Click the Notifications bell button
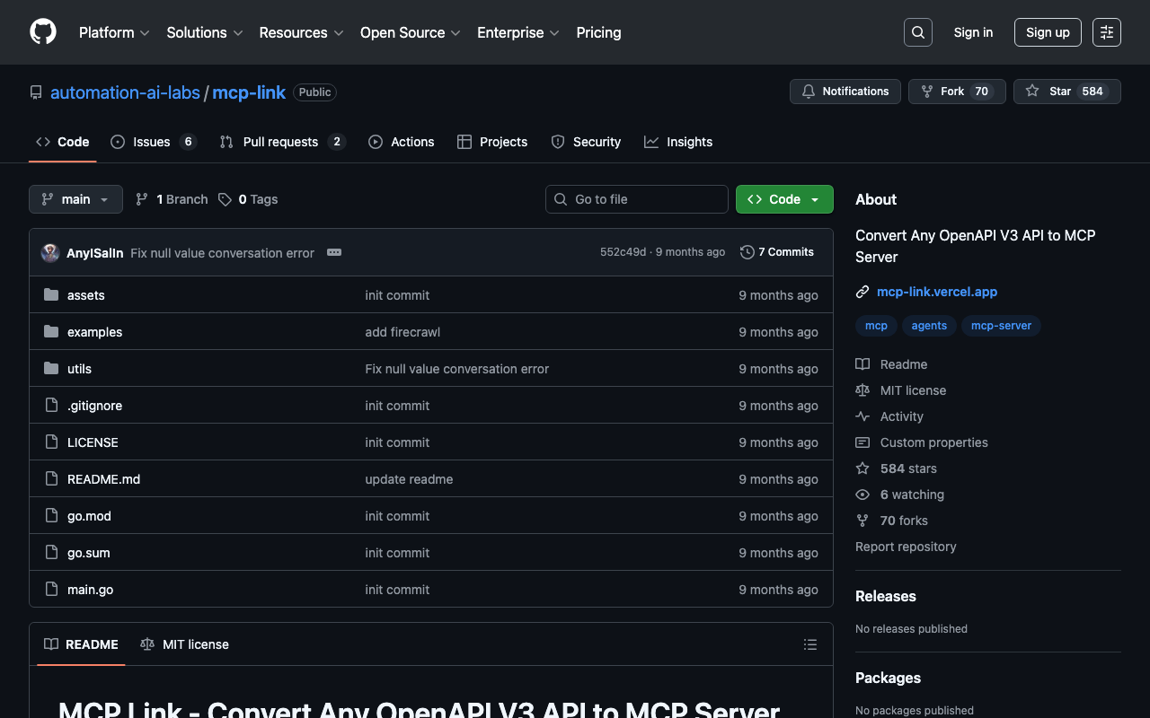1150x718 pixels. coord(845,92)
